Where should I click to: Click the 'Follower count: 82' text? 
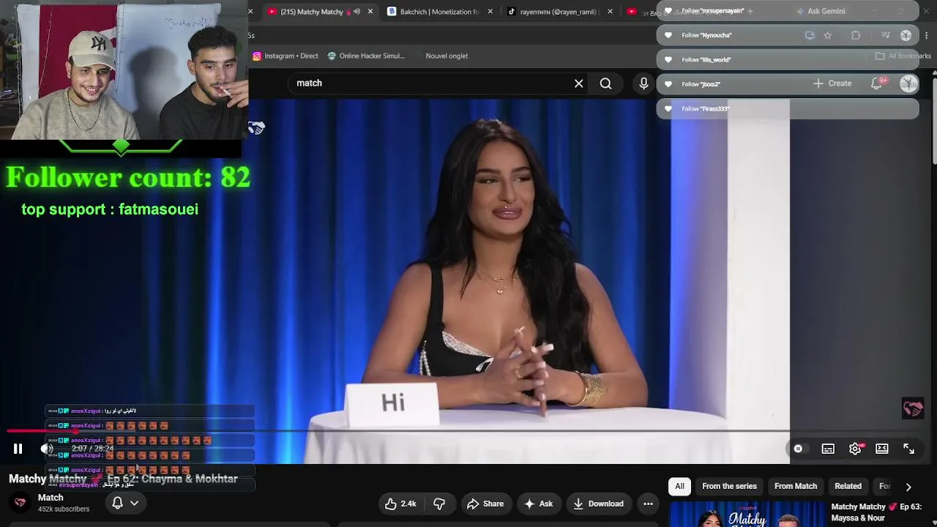[x=128, y=177]
